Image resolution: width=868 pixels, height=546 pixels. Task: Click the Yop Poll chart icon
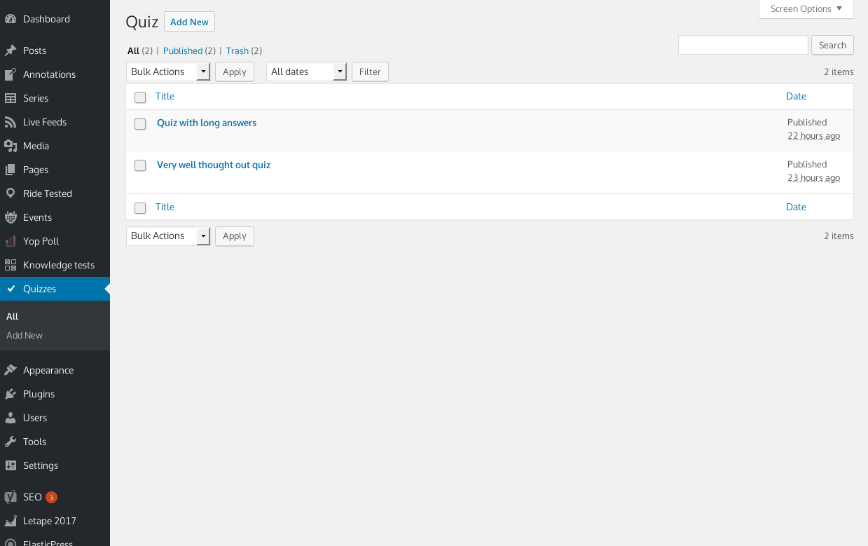[11, 241]
